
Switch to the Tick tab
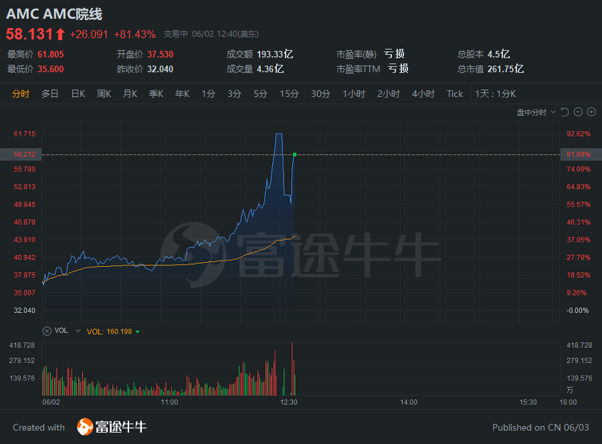(455, 94)
